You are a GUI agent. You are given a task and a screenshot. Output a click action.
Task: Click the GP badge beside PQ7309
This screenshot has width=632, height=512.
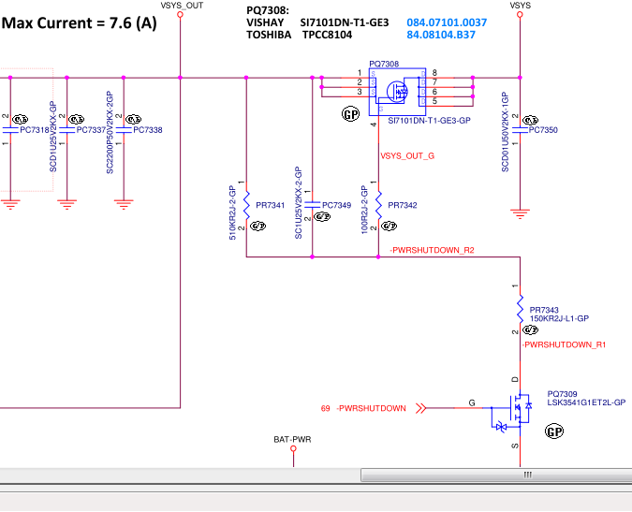pyautogui.click(x=555, y=432)
